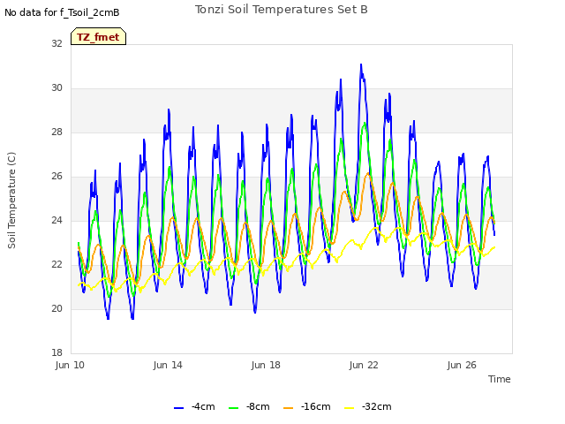Click the No data for f_Tsoil_2cmB message
This screenshot has height=424, width=565.
click(62, 12)
